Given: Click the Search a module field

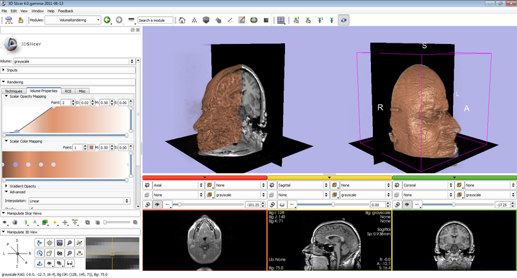Looking at the screenshot, I should click(x=155, y=20).
